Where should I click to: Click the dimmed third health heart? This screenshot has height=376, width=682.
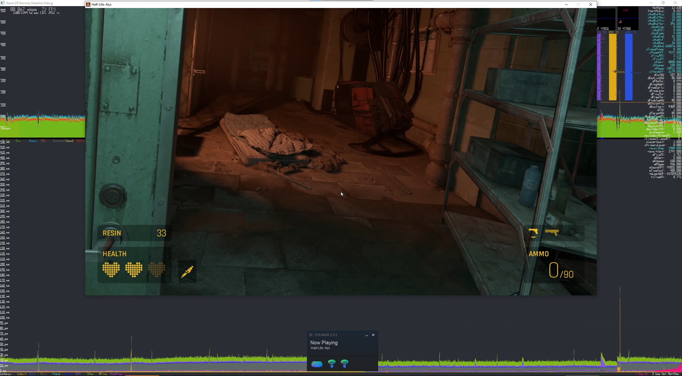pyautogui.click(x=156, y=269)
